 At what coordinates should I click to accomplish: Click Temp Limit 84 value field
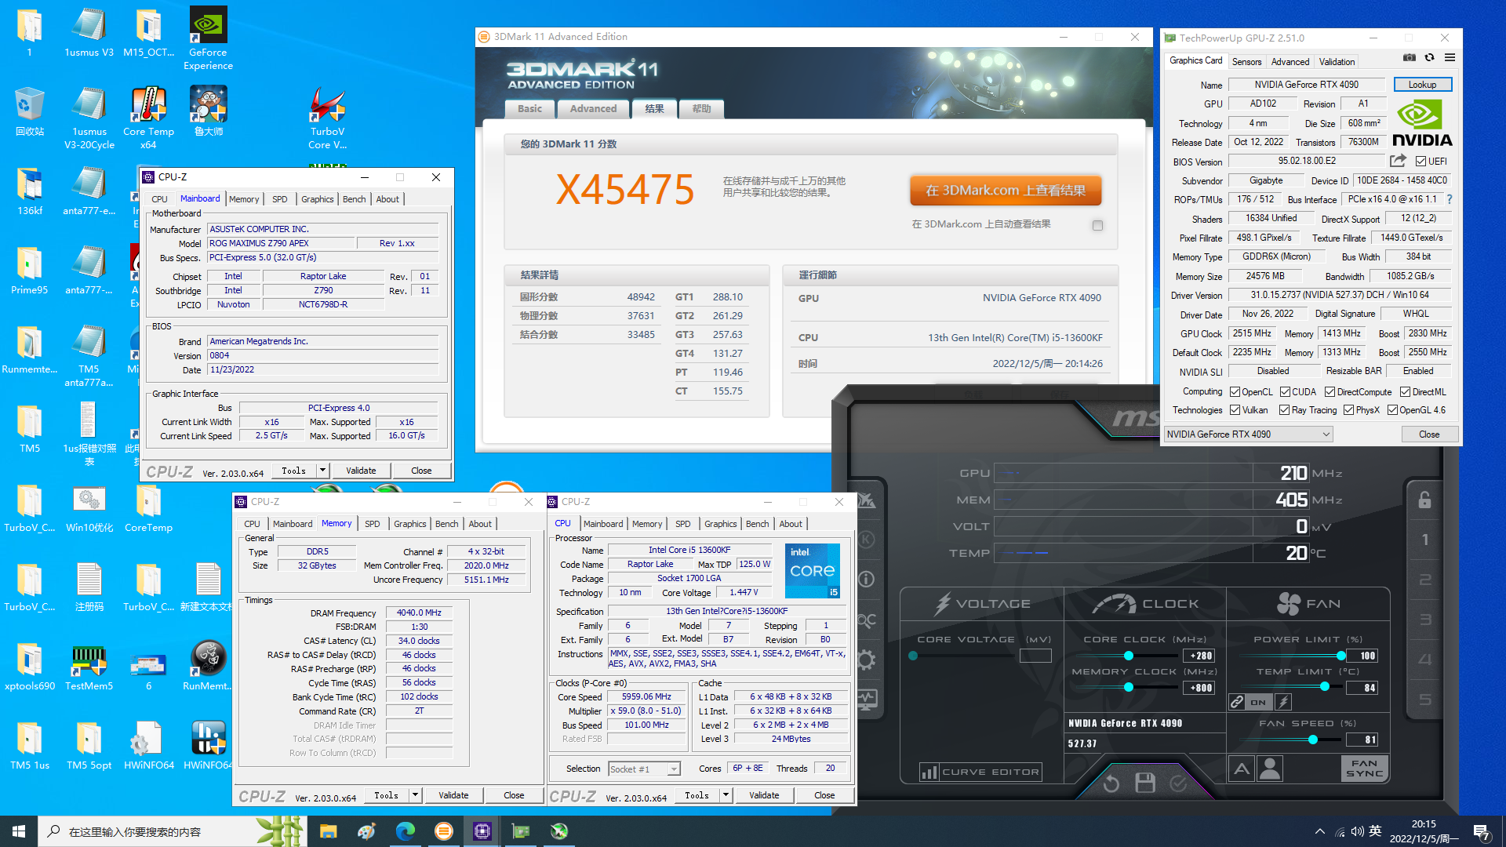[1362, 688]
